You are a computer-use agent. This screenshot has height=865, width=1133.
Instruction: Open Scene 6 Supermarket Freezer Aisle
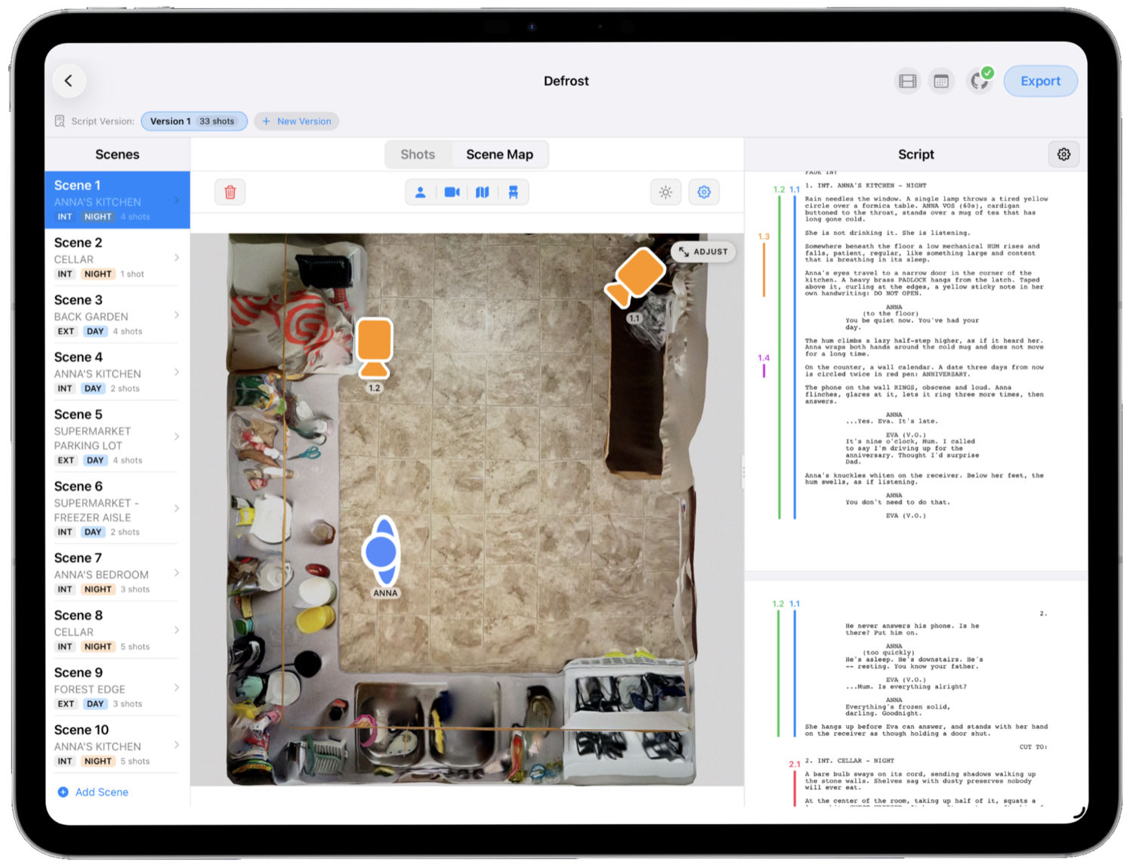point(117,508)
